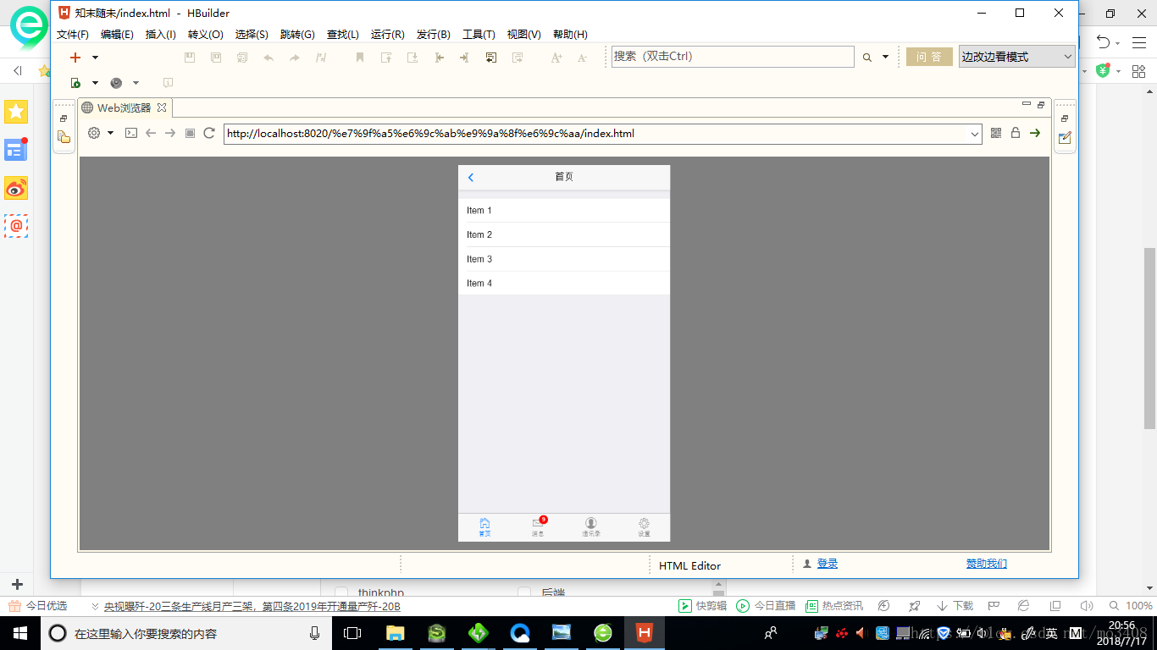Screen dimensions: 1157x650
Task: Click the lock icon beside address bar
Action: tap(1015, 133)
